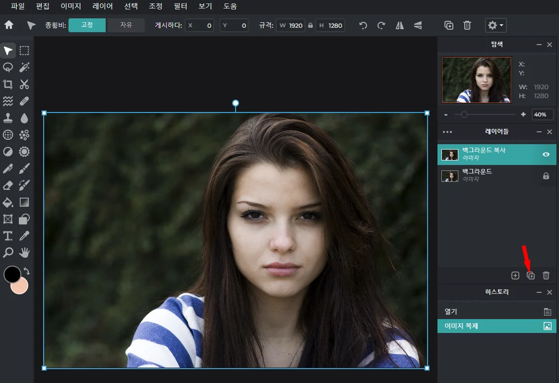Select the Marquee selection tool

(24, 51)
